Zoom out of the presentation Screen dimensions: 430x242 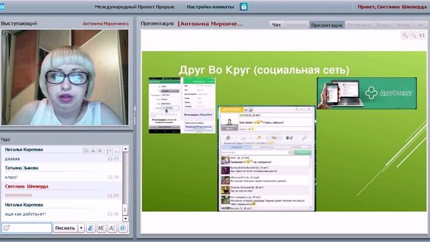[x=413, y=35]
